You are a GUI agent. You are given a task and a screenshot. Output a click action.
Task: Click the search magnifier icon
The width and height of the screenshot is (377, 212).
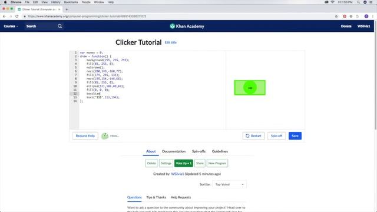point(60,26)
